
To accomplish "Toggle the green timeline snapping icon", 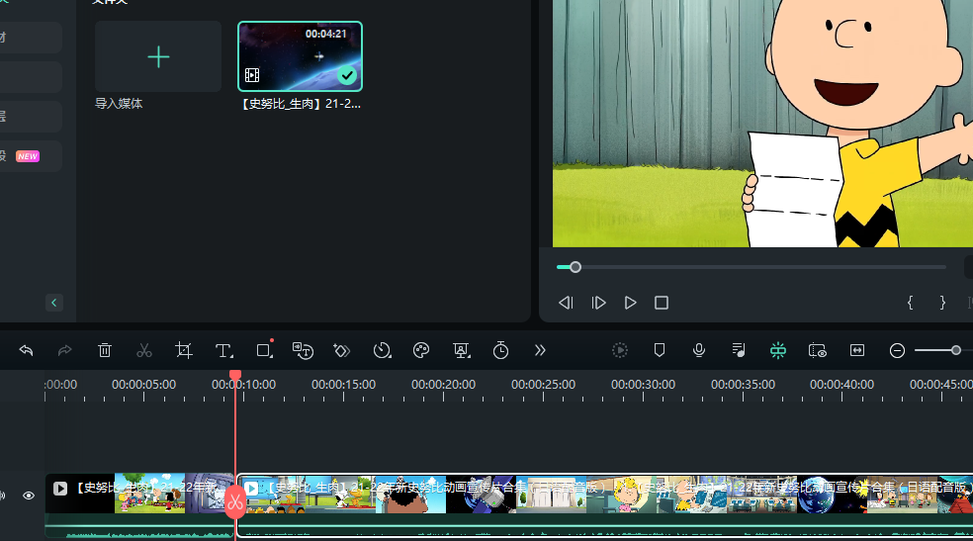I will pyautogui.click(x=778, y=350).
